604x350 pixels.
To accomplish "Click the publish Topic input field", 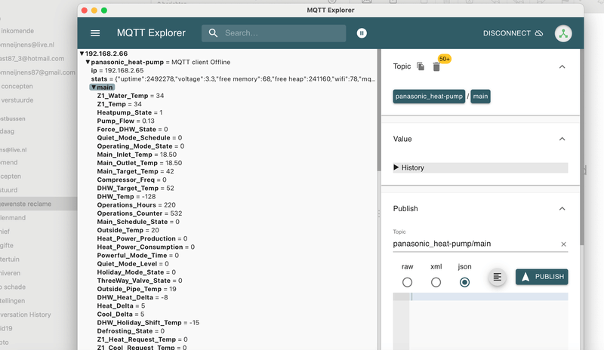I will pos(475,244).
